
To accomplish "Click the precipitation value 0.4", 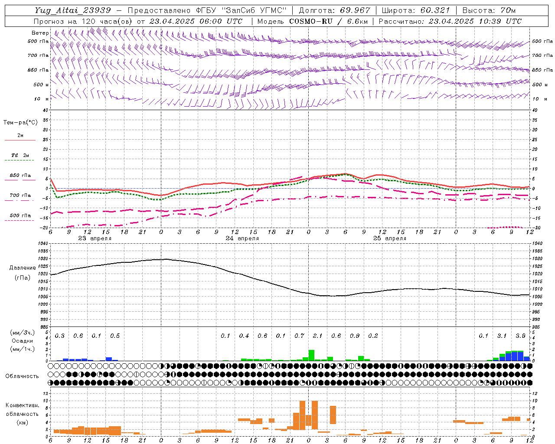I will 244,336.
